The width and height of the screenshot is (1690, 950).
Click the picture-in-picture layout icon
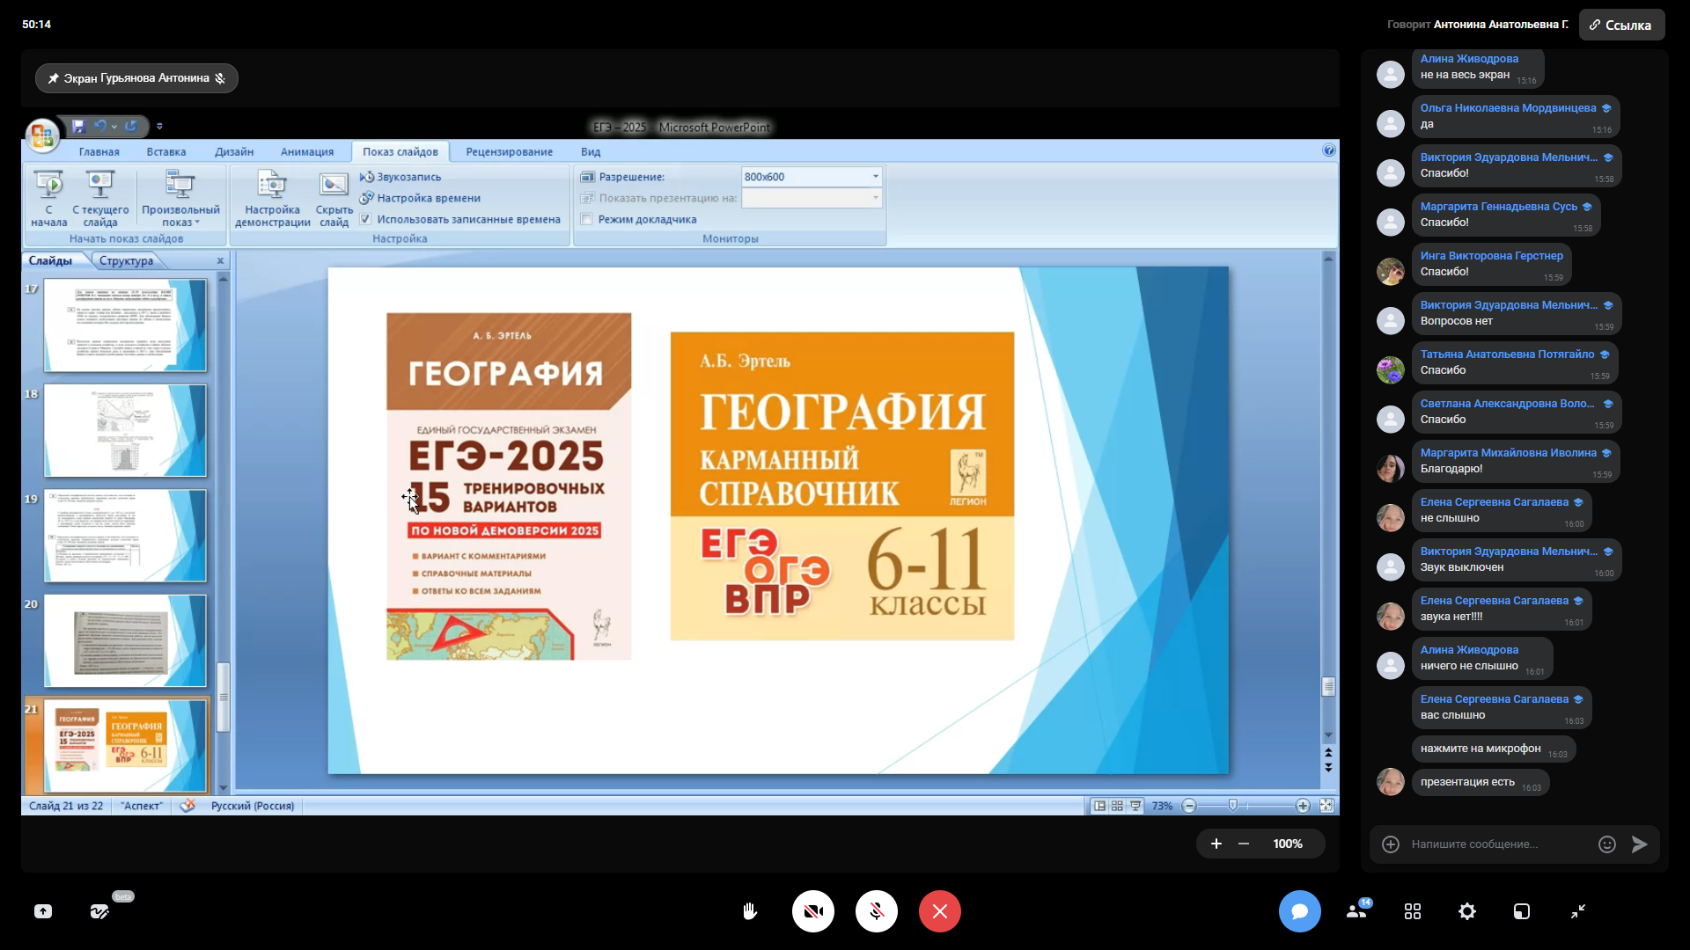tap(1522, 911)
